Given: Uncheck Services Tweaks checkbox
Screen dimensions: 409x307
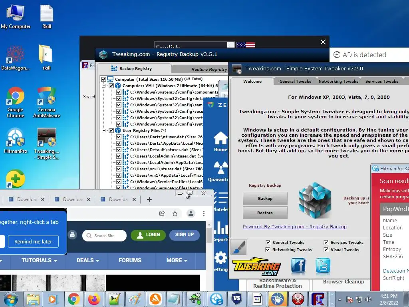Looking at the screenshot, I should pos(326,242).
